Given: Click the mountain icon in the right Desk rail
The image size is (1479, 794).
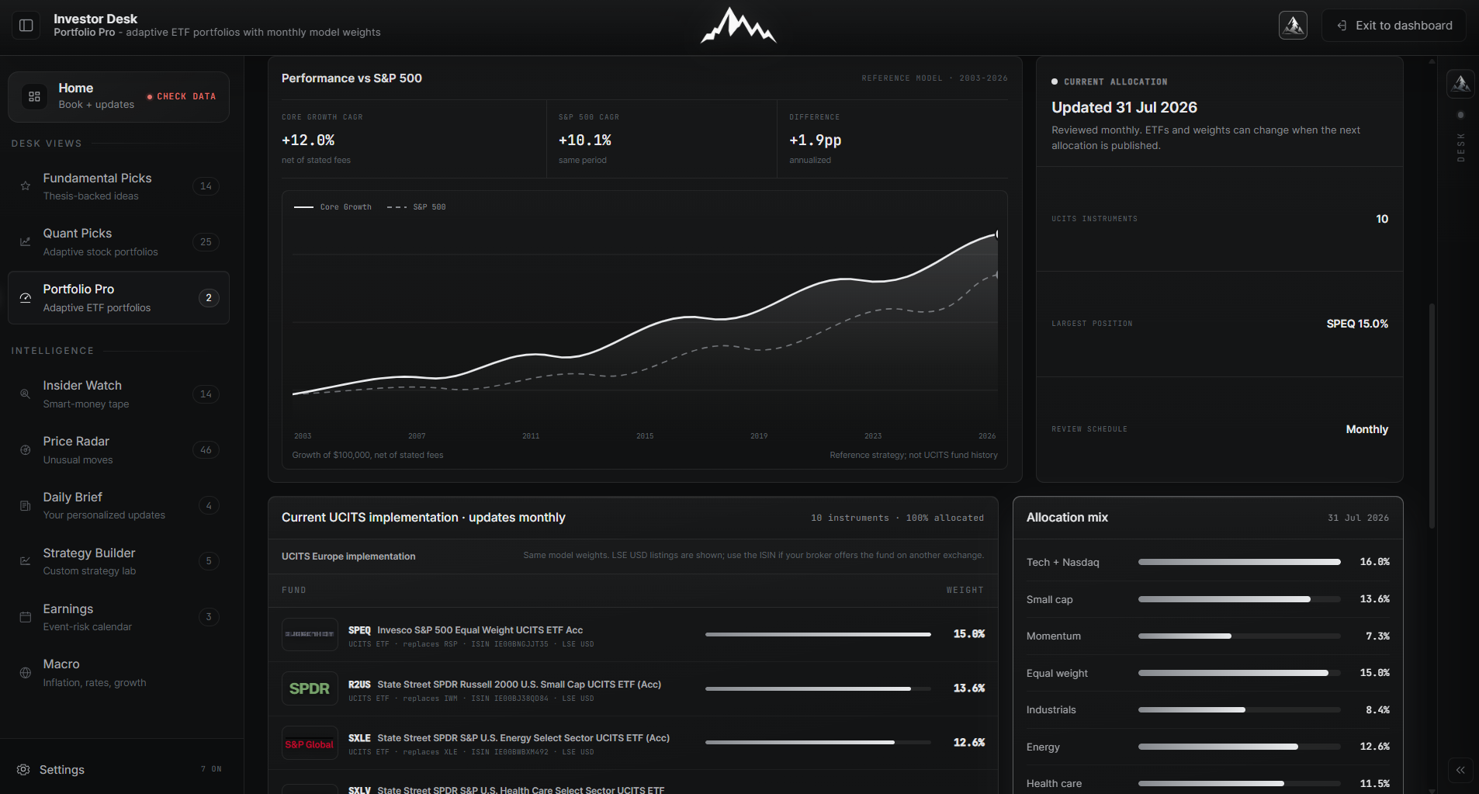Looking at the screenshot, I should pyautogui.click(x=1460, y=84).
